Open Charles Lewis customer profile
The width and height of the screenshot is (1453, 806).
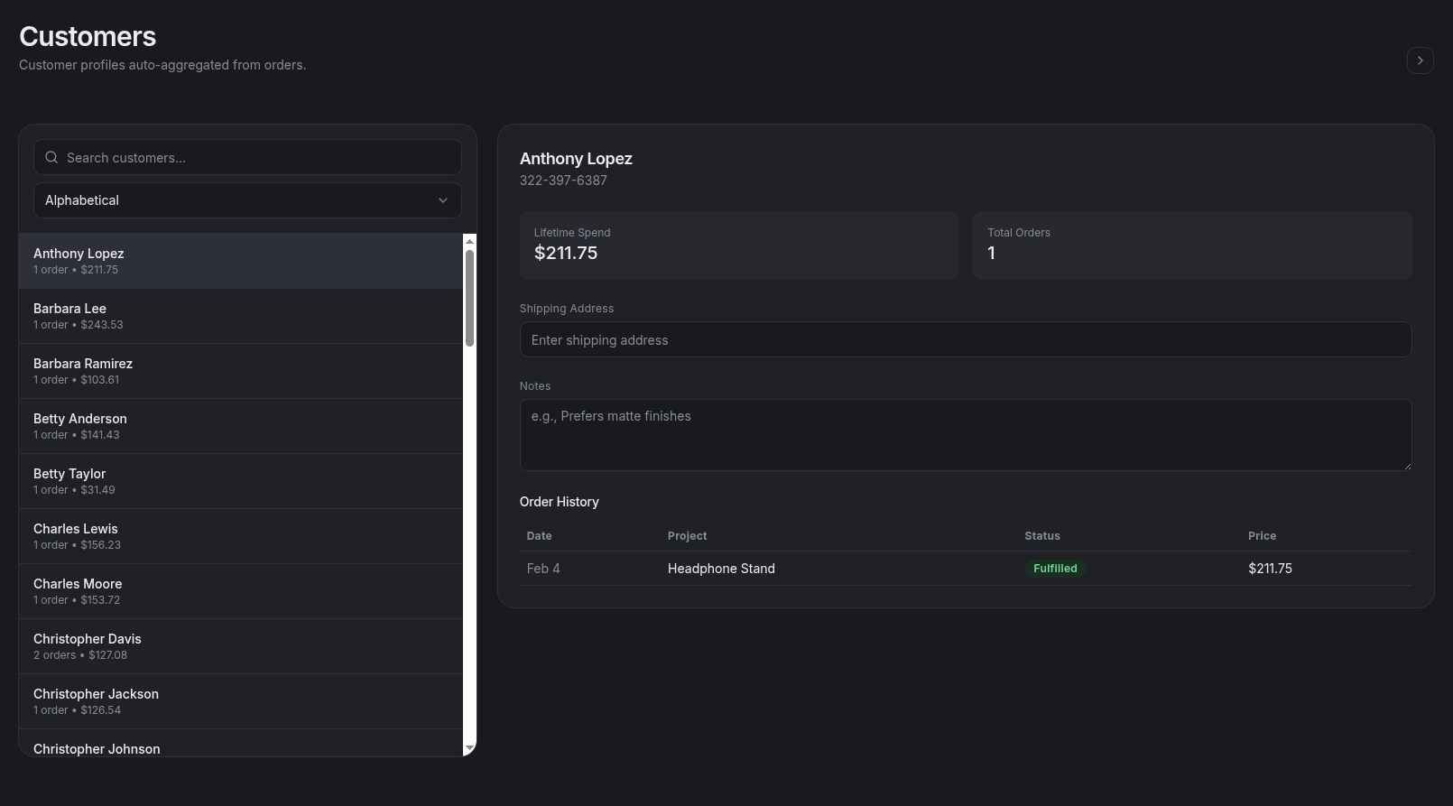(240, 536)
